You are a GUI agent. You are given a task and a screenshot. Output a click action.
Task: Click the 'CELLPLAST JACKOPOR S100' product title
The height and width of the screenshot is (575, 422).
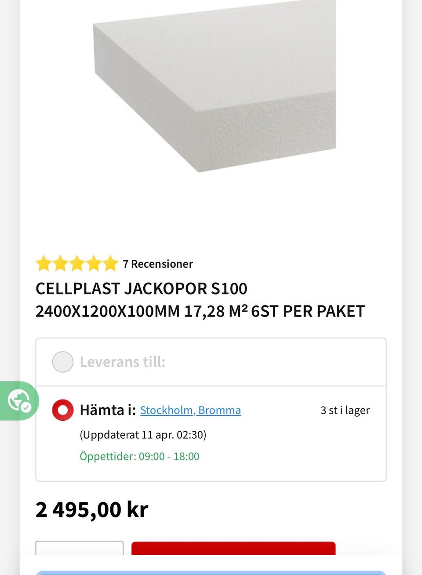coord(142,289)
